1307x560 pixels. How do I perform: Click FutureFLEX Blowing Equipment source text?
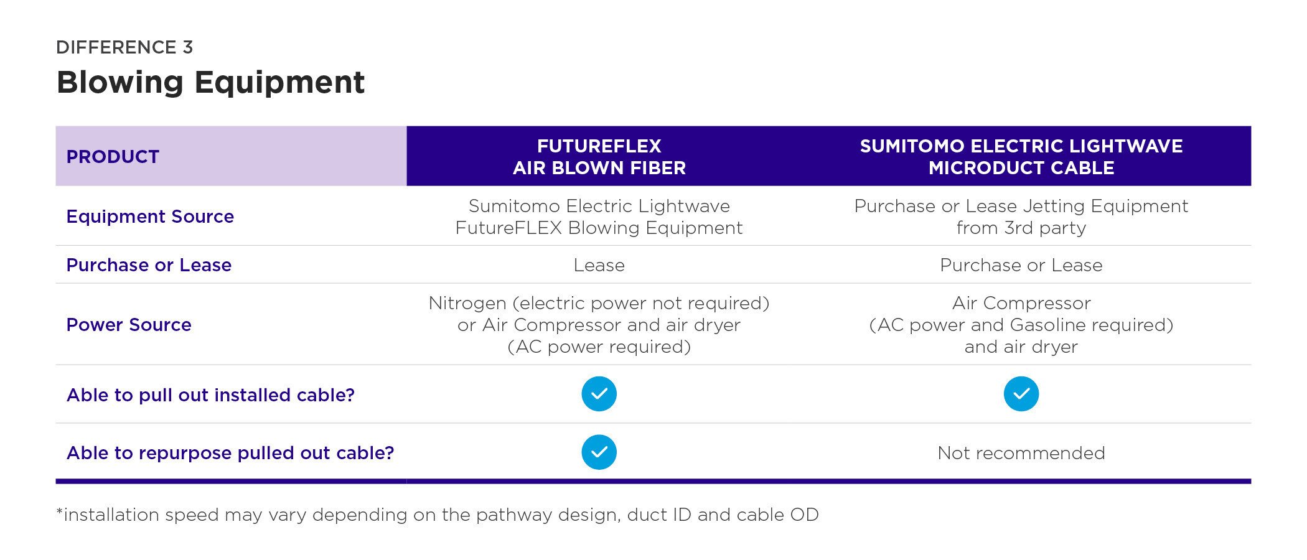click(599, 217)
